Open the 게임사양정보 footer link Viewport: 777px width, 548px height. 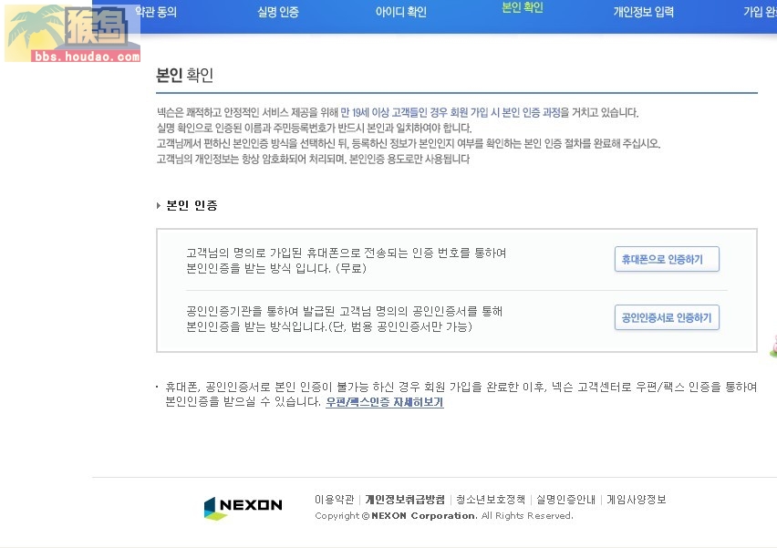pyautogui.click(x=637, y=500)
